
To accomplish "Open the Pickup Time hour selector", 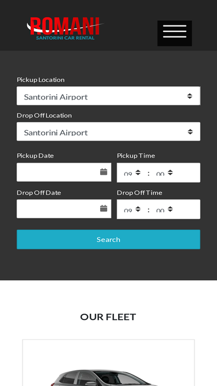I will [132, 173].
